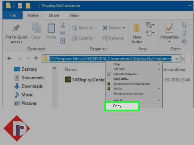The height and width of the screenshot is (145, 194).
Task: Click the New folder icon
Action: click(137, 28)
